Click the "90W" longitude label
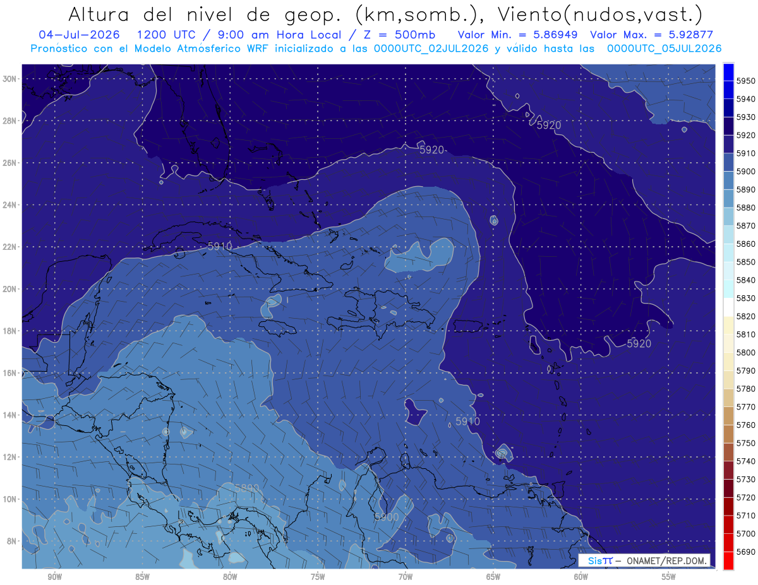Screen dimensions: 758x585 pyautogui.click(x=54, y=577)
